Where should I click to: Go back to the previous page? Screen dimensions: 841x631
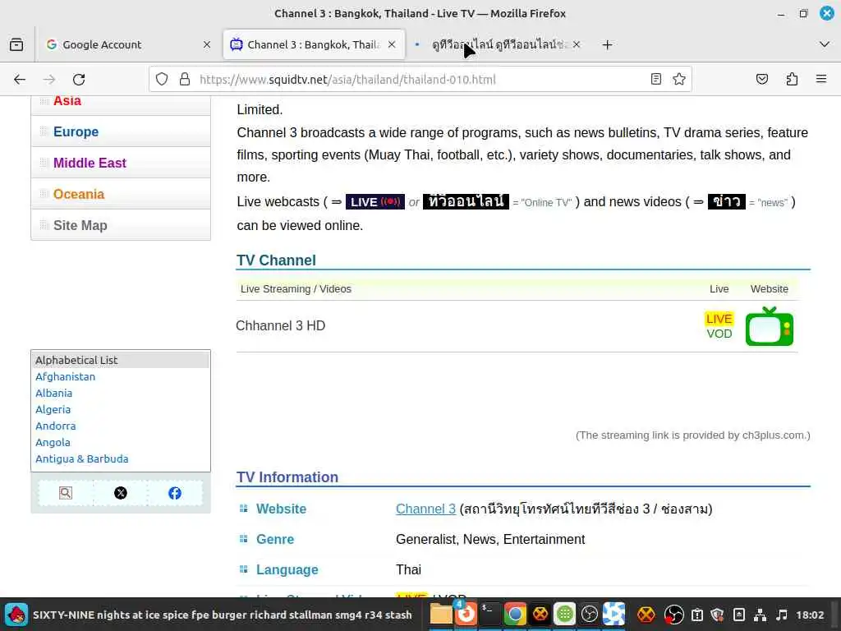20,80
